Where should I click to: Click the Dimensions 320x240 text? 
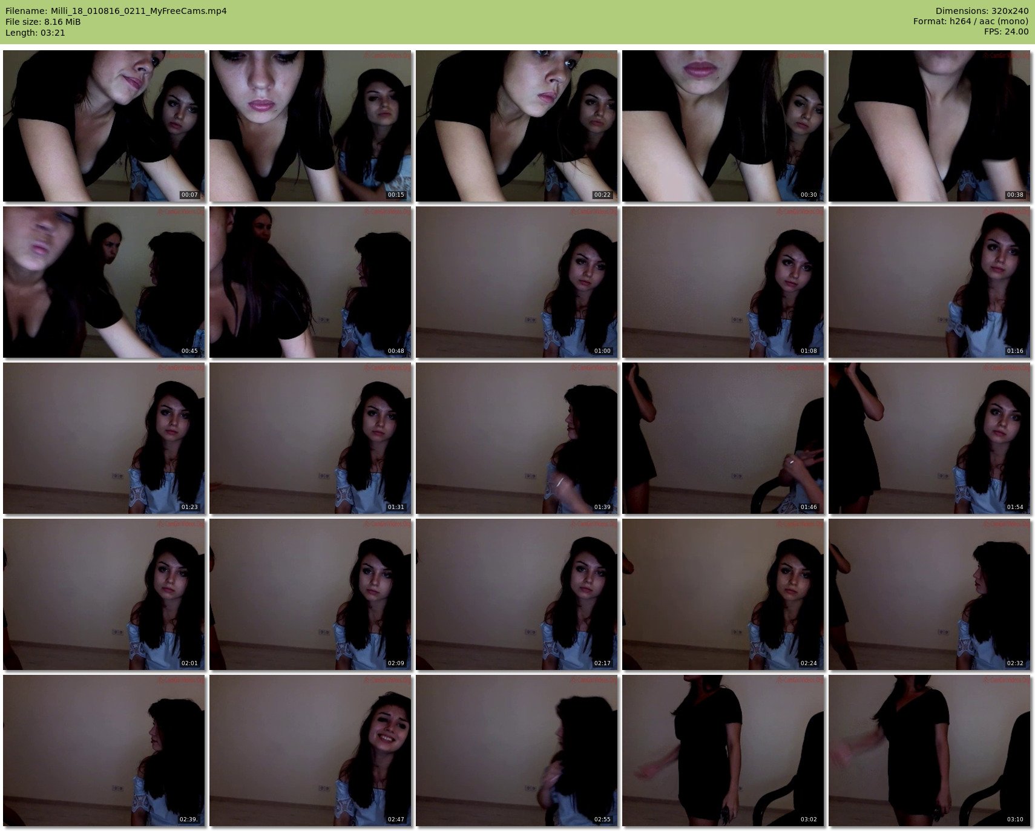coord(982,11)
